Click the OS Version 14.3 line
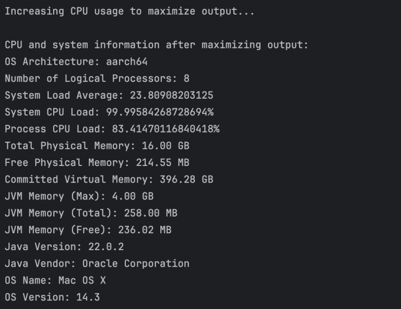This screenshot has width=401, height=309. [52, 297]
